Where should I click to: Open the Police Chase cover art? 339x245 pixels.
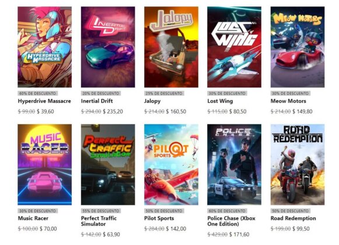point(234,164)
